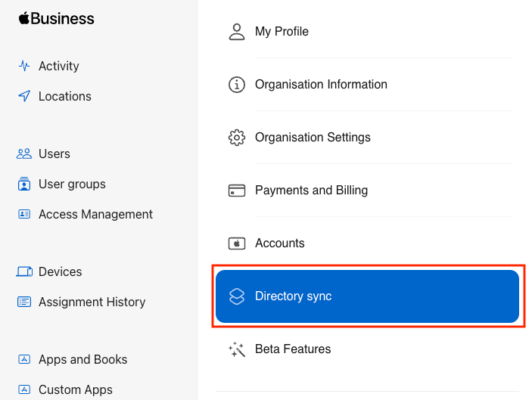Open Beta Features settings
Screen dimensions: 532x400
(x=293, y=349)
